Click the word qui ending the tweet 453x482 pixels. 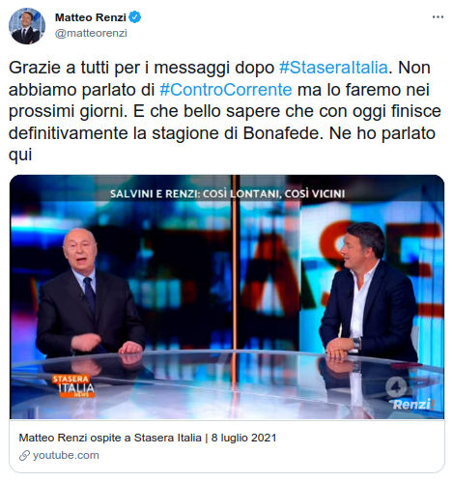coord(20,156)
